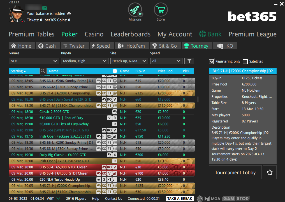This screenshot has height=202, width=285.
Task: Click the Contact Us link
Action: [x=113, y=199]
